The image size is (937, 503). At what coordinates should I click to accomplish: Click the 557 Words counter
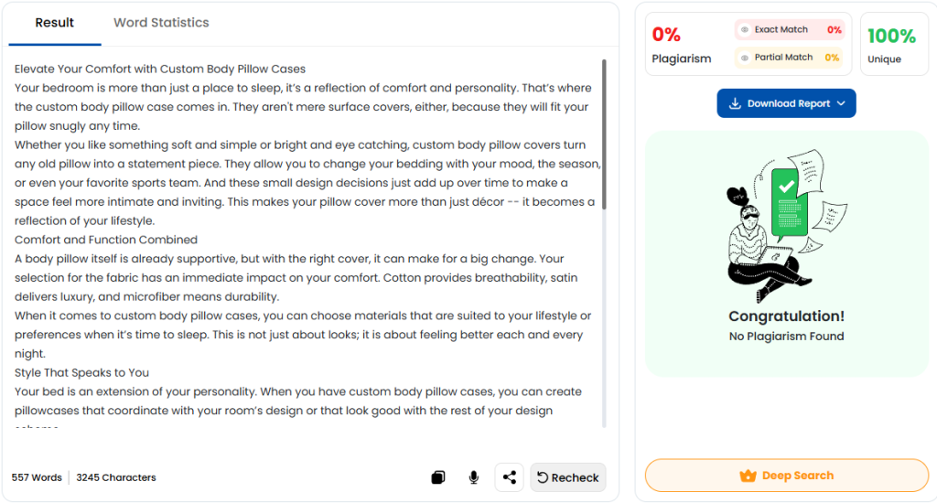tap(37, 477)
